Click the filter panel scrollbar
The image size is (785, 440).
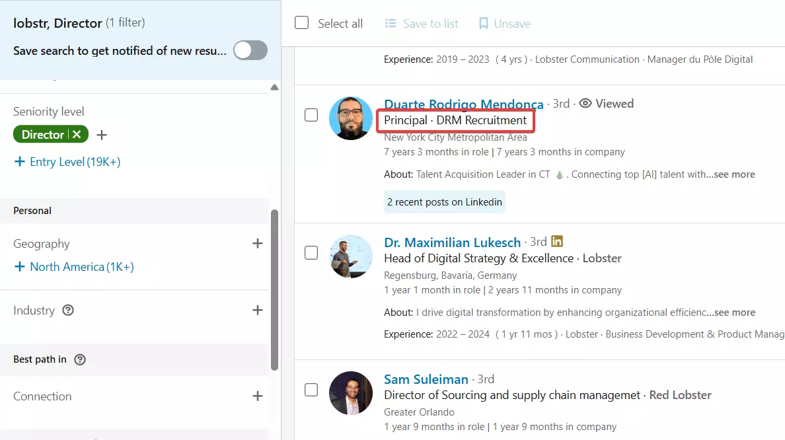pyautogui.click(x=274, y=290)
